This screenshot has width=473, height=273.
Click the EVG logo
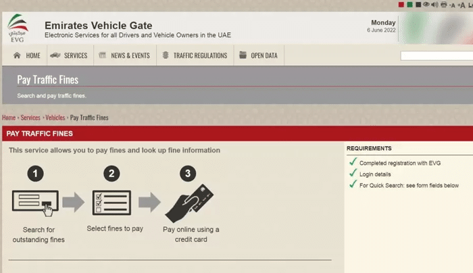click(x=18, y=28)
